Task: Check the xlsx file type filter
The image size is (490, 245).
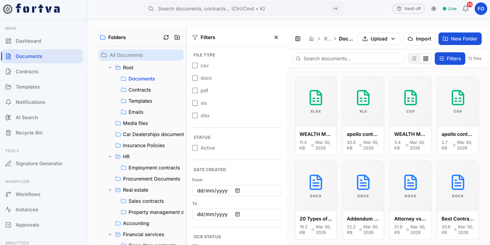Action: pyautogui.click(x=195, y=115)
